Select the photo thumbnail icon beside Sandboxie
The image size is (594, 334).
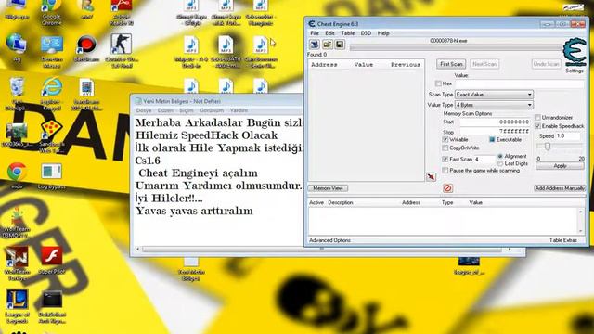coord(17,131)
